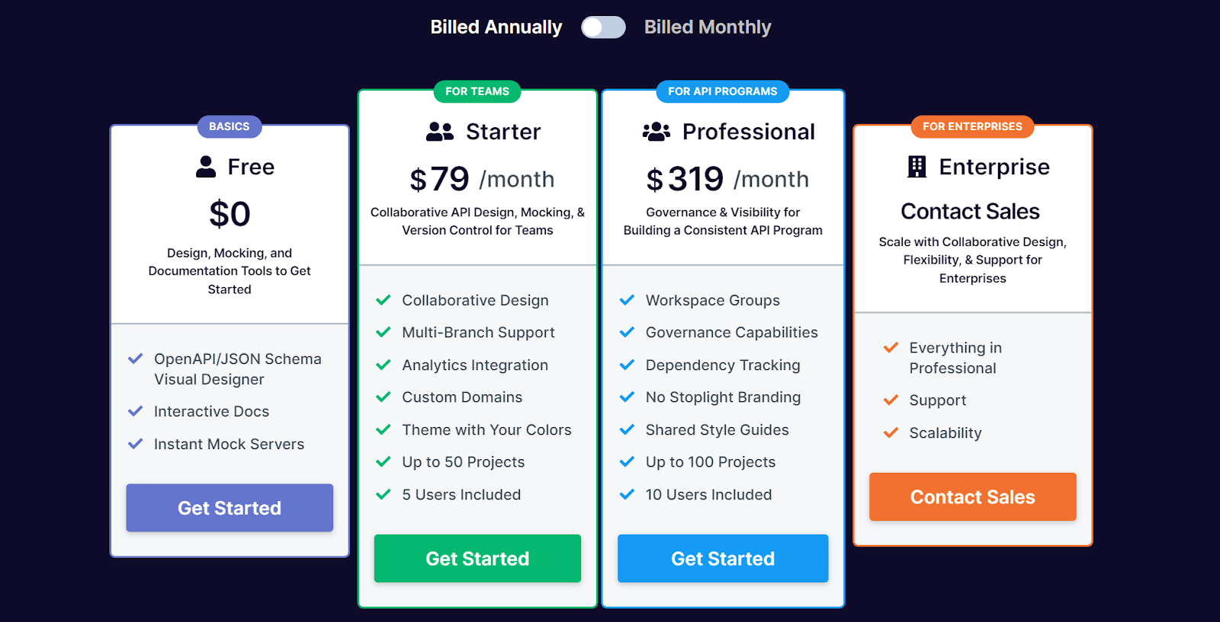Image resolution: width=1220 pixels, height=622 pixels.
Task: Select the FOR TEAMS badge above Starter
Action: pos(477,91)
